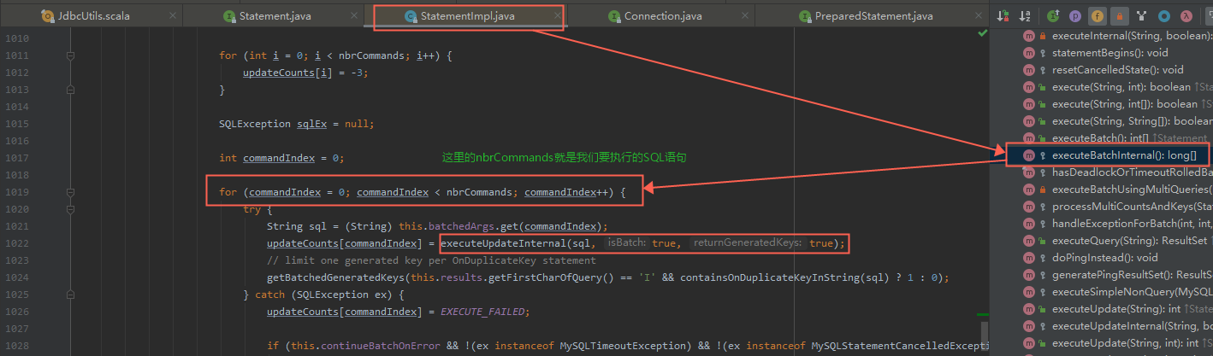This screenshot has height=356, width=1213.
Task: Collapse fold end marker on line 1013
Action: [71, 90]
